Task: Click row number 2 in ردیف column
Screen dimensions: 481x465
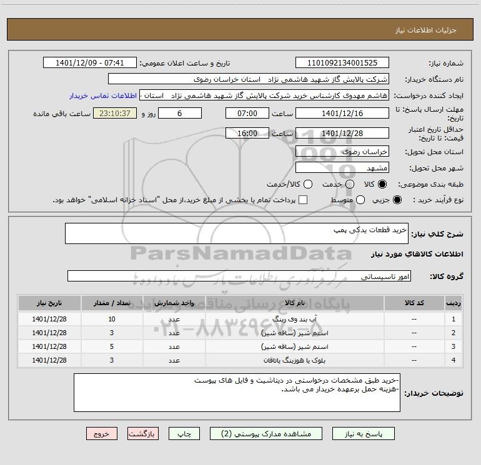Action: pyautogui.click(x=454, y=333)
